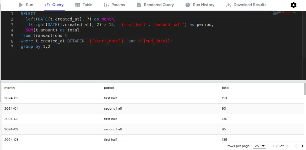Image resolution: width=306 pixels, height=150 pixels.
Task: Open the Params tab
Action: (x=114, y=5)
